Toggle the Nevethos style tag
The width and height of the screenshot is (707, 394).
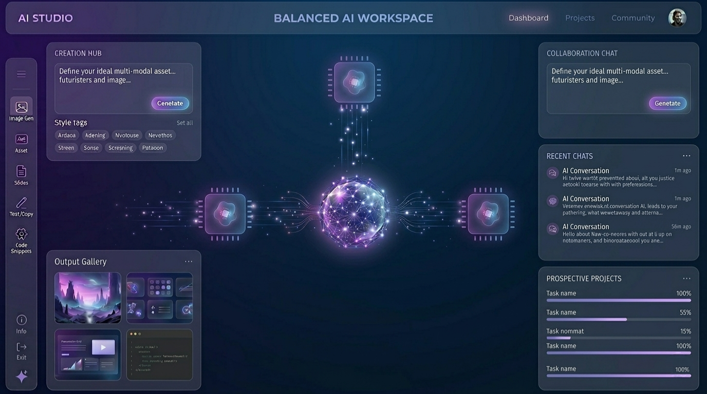[x=160, y=135]
